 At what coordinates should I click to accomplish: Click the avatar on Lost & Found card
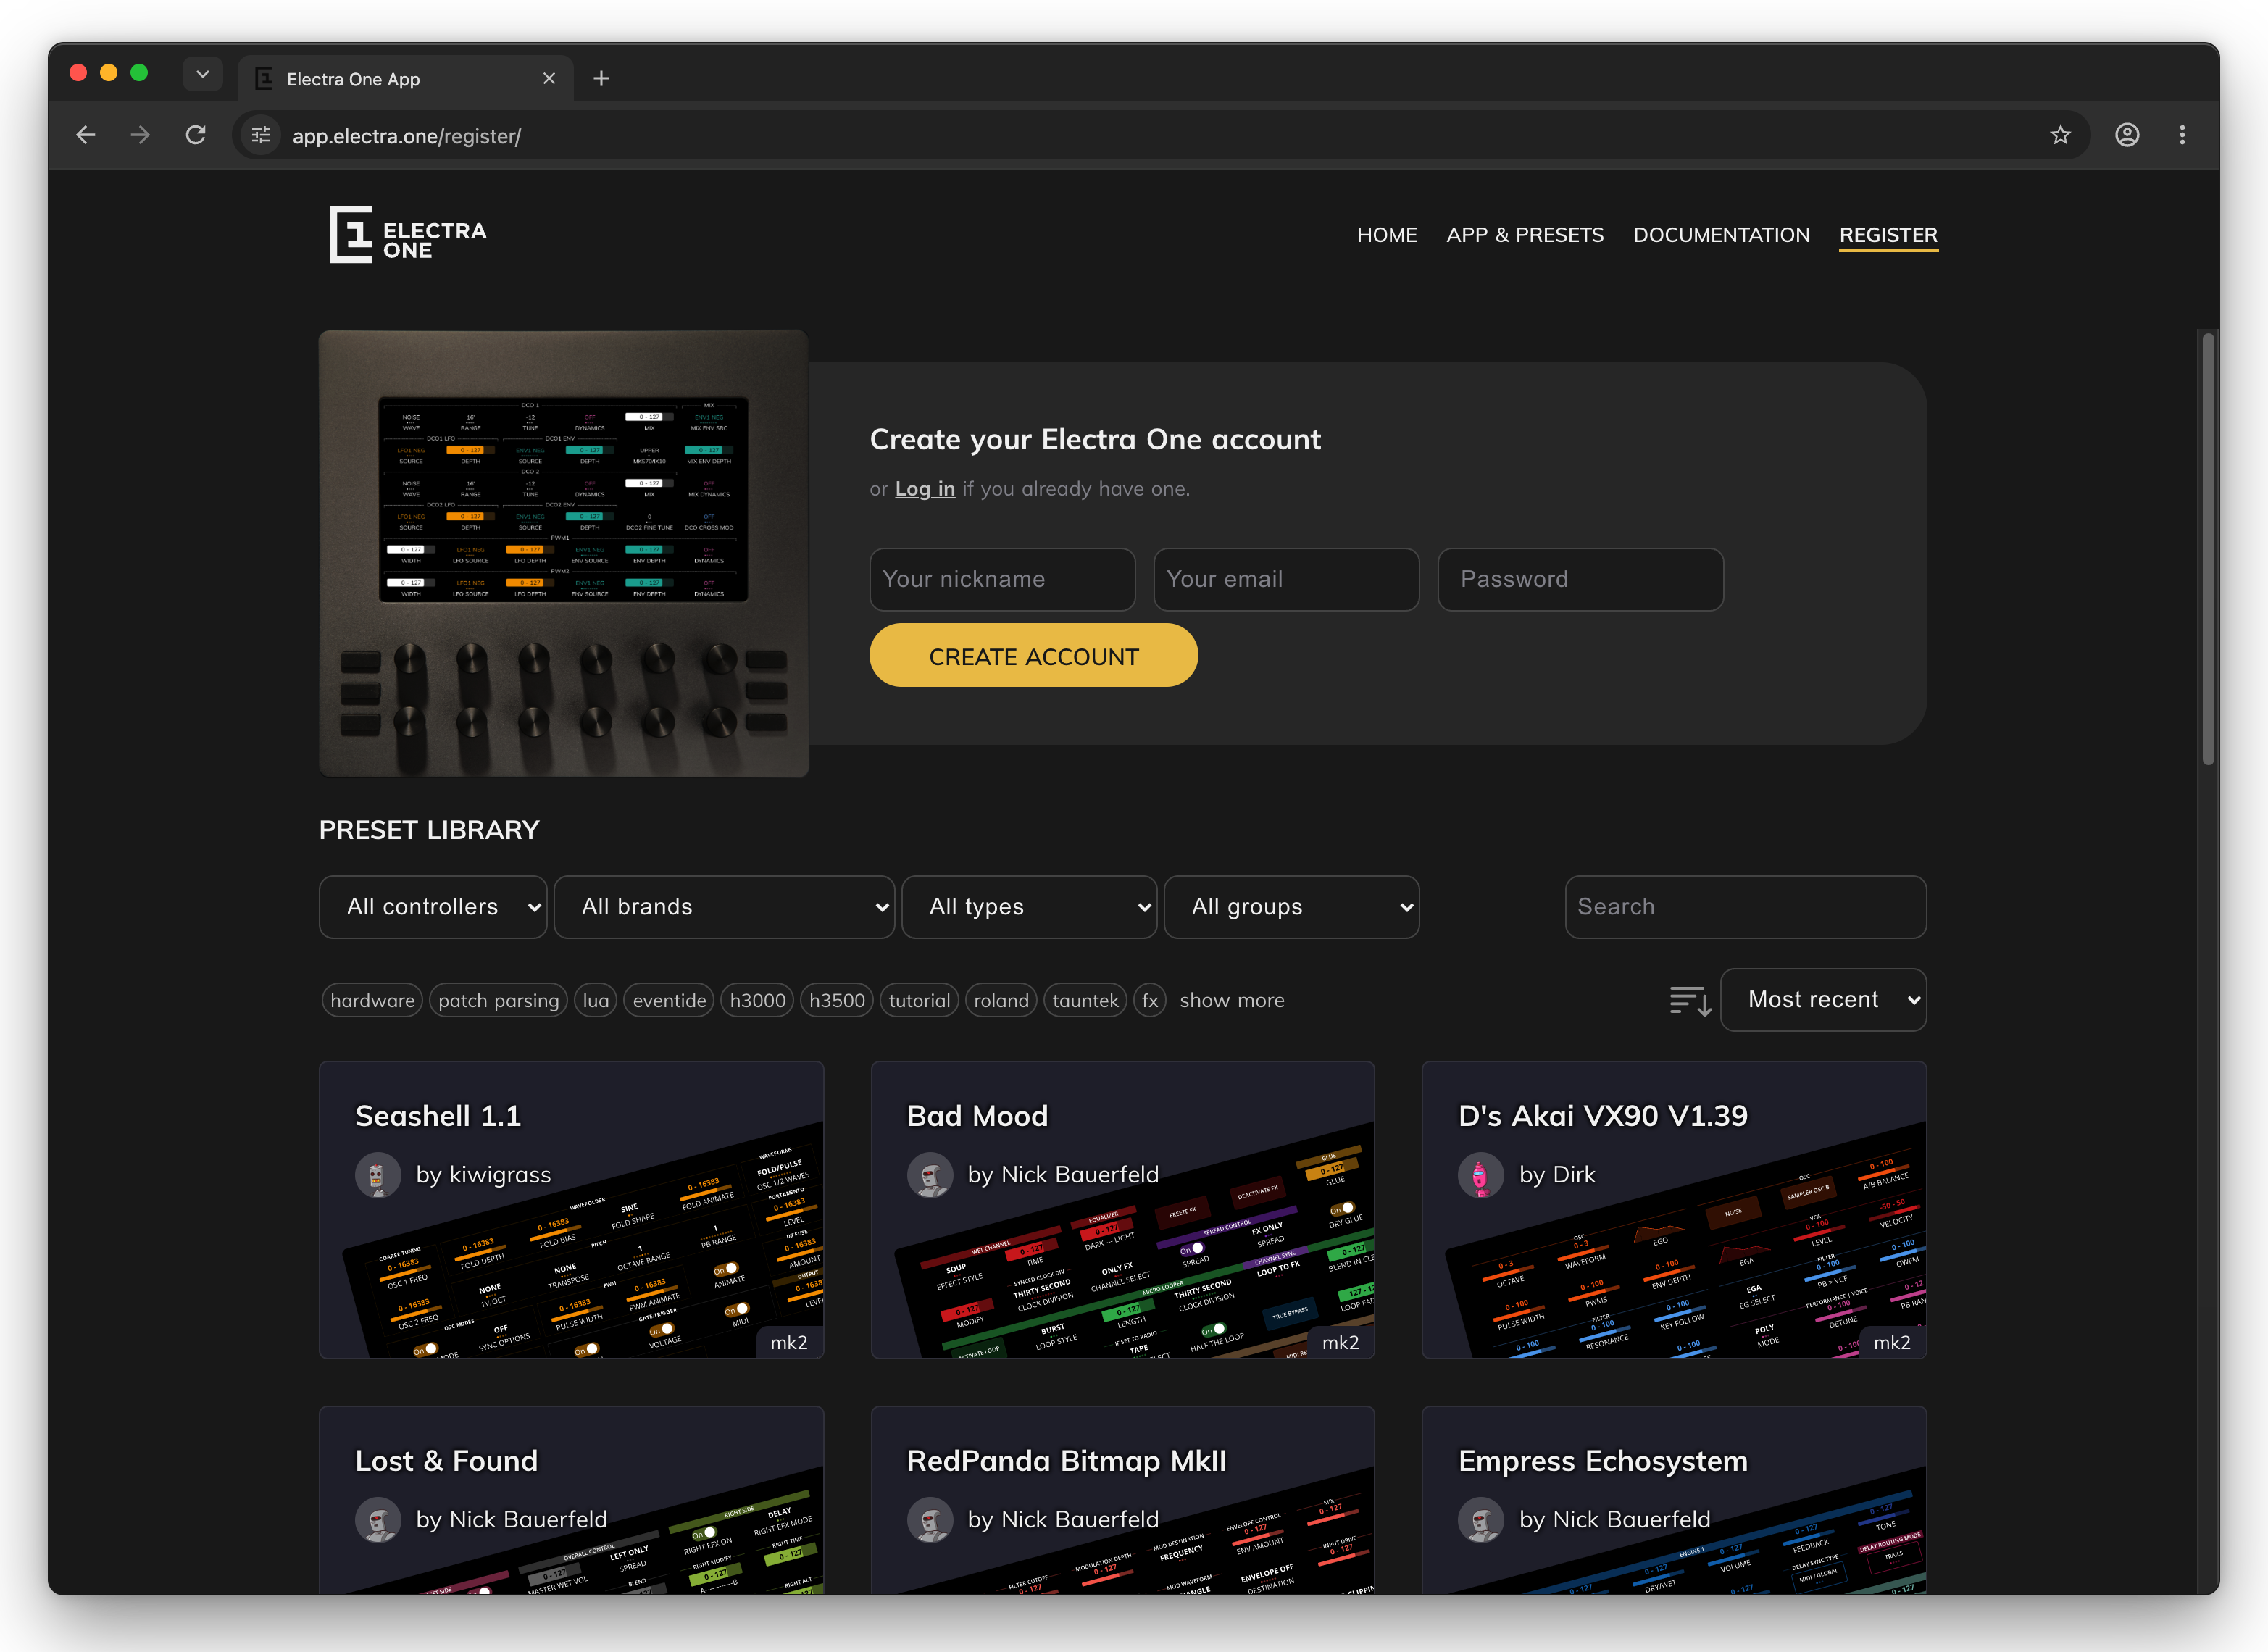(378, 1520)
